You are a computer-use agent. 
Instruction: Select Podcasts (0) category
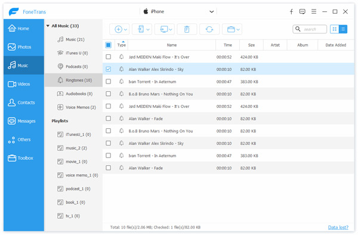(73, 66)
